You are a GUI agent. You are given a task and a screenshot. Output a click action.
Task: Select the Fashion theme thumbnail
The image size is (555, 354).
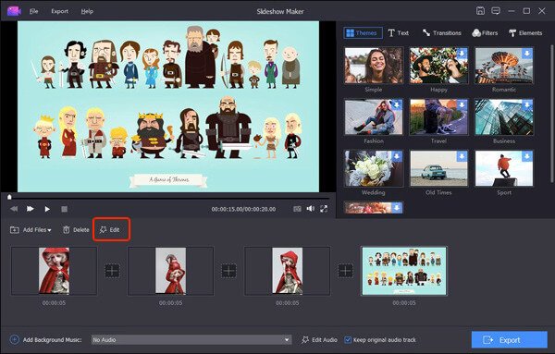[374, 117]
